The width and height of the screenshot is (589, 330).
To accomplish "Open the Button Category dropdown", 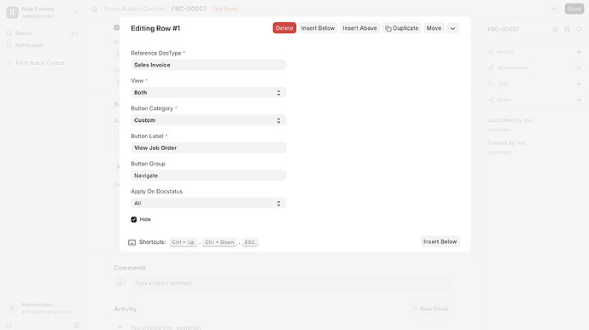I will pos(208,120).
